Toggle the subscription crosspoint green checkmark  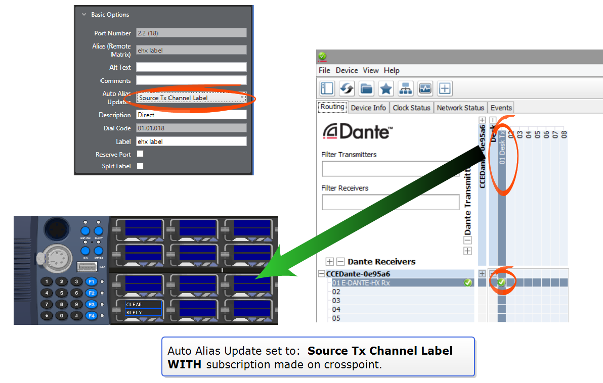pos(501,282)
